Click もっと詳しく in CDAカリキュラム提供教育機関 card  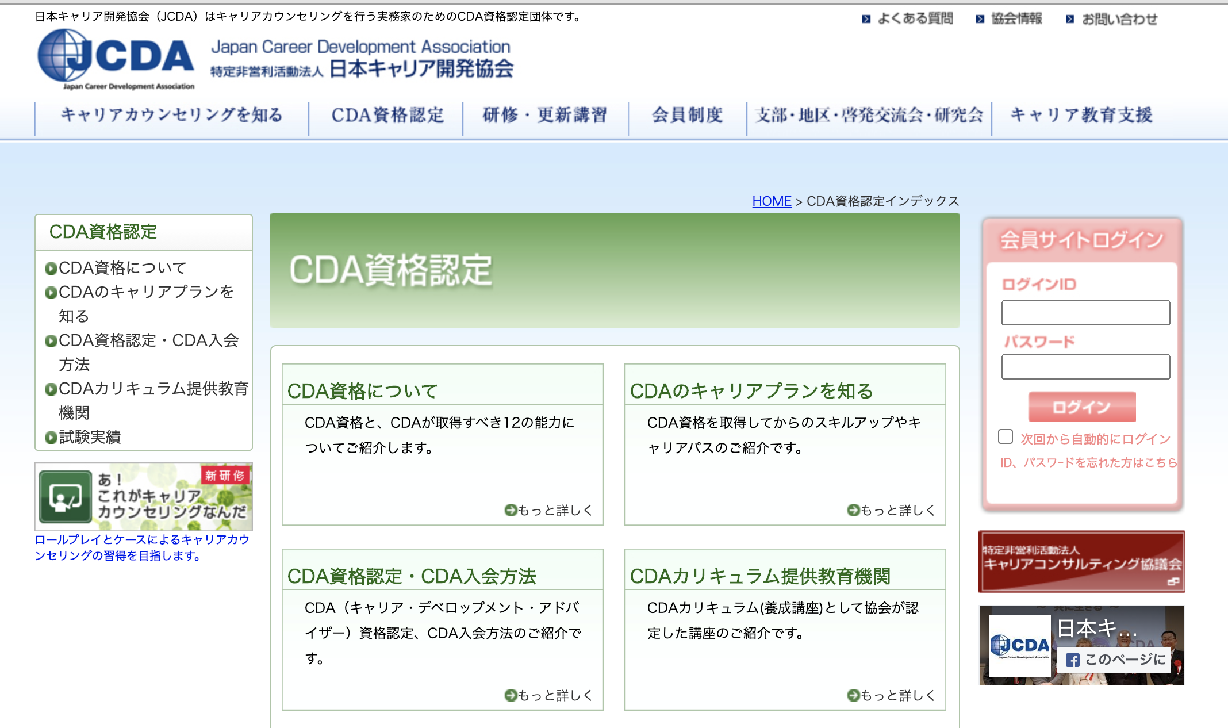(x=898, y=695)
